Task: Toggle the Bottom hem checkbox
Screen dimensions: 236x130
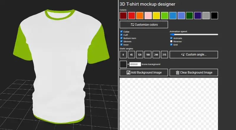Action: pos(121,38)
